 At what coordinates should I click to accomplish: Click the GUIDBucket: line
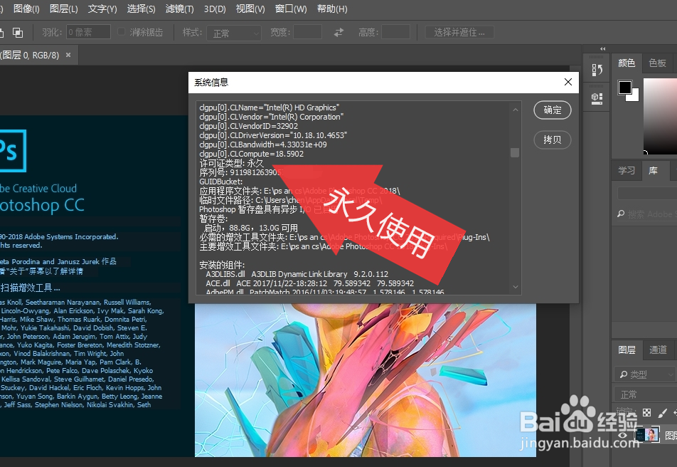pos(220,182)
